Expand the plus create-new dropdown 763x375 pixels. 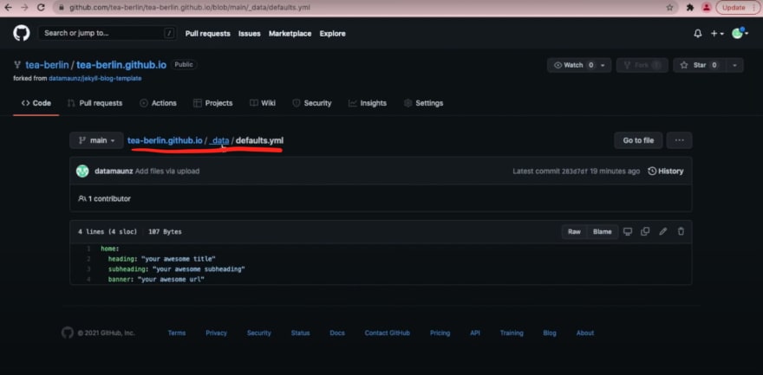pyautogui.click(x=717, y=34)
